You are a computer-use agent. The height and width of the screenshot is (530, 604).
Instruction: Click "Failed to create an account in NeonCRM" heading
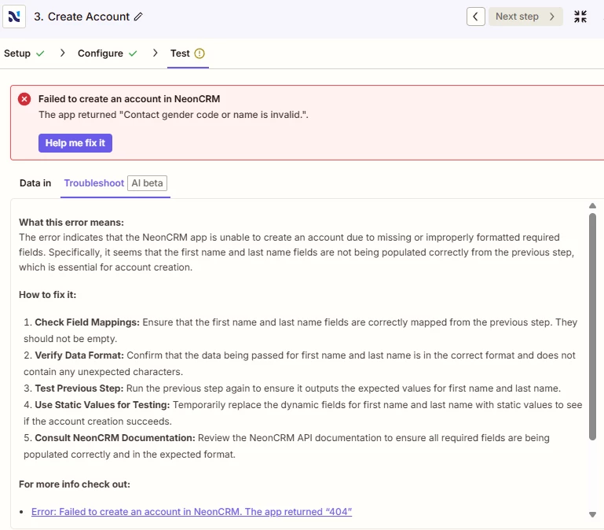[x=129, y=99]
